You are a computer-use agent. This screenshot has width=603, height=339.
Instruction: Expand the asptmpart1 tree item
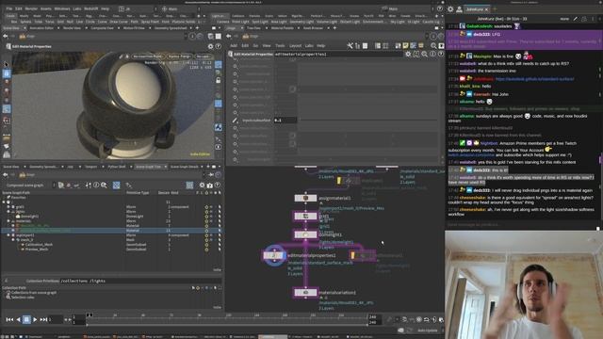click(x=8, y=235)
